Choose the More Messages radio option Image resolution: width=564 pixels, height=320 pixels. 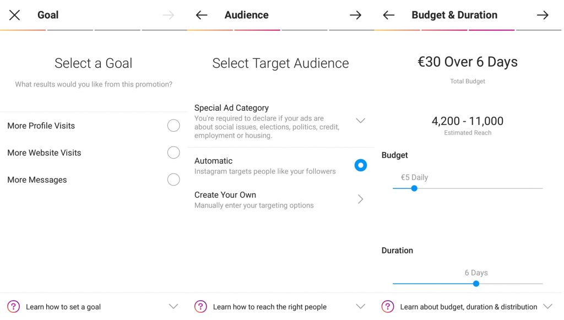click(x=173, y=180)
